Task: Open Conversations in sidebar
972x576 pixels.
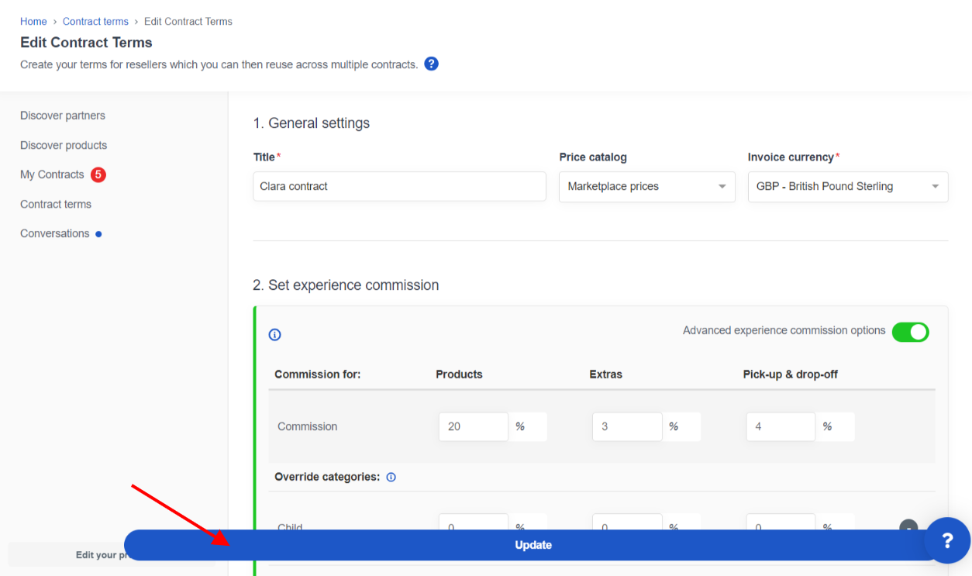Action: tap(55, 233)
